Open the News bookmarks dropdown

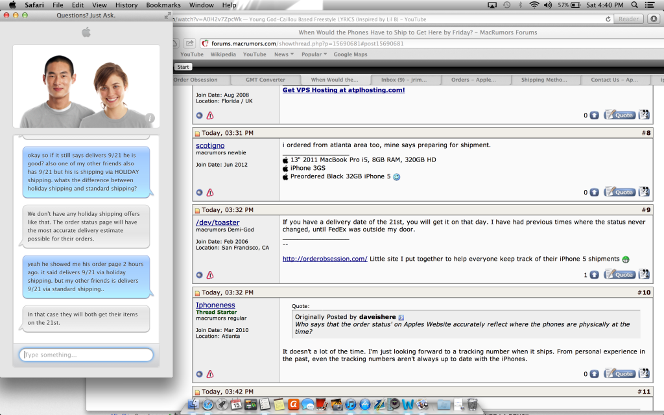284,54
